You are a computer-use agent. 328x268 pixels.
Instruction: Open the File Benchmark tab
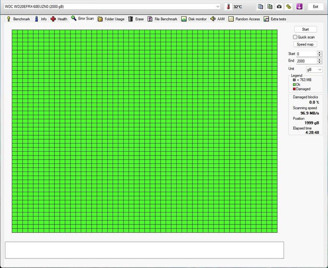[162, 19]
